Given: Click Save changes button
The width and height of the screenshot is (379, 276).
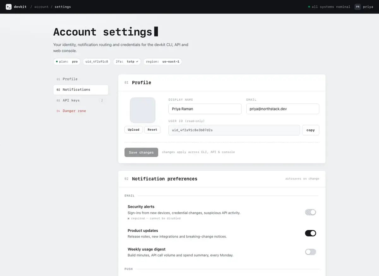Looking at the screenshot, I should coord(141,152).
